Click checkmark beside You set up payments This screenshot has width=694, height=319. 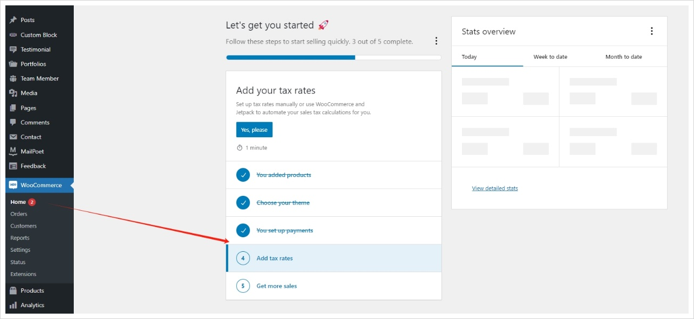coord(243,231)
